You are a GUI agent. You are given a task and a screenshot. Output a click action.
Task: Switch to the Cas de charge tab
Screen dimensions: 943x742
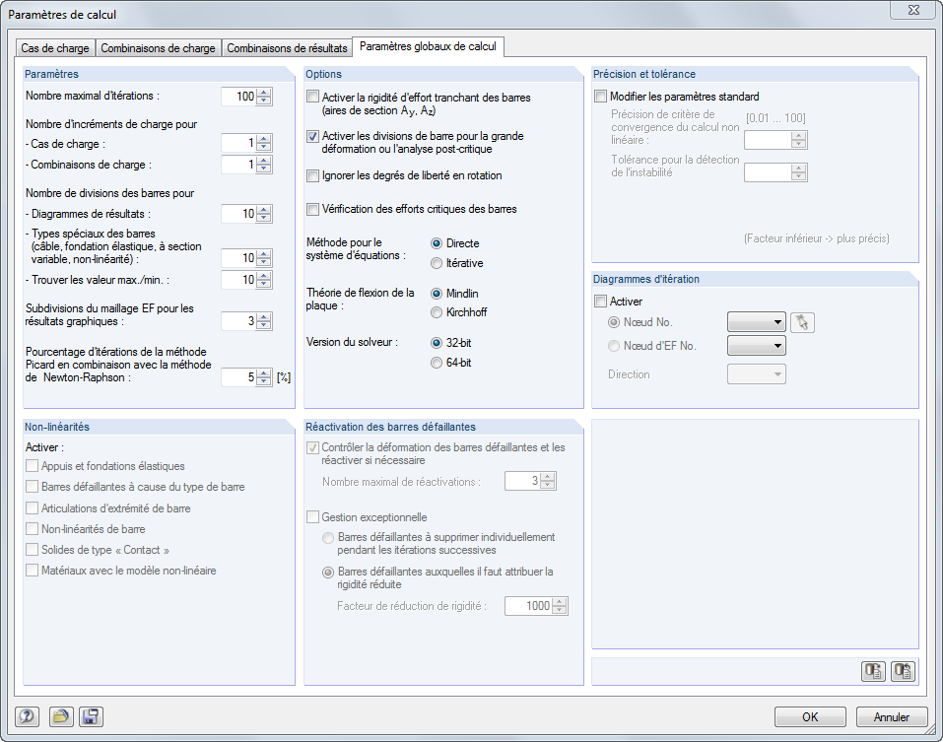coord(55,48)
